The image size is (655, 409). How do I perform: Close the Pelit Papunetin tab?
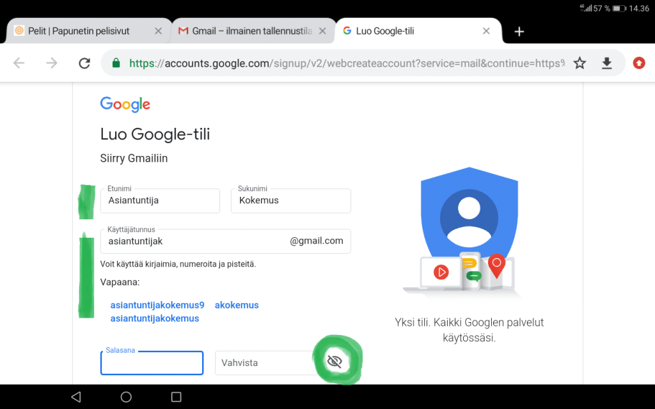[x=158, y=31]
